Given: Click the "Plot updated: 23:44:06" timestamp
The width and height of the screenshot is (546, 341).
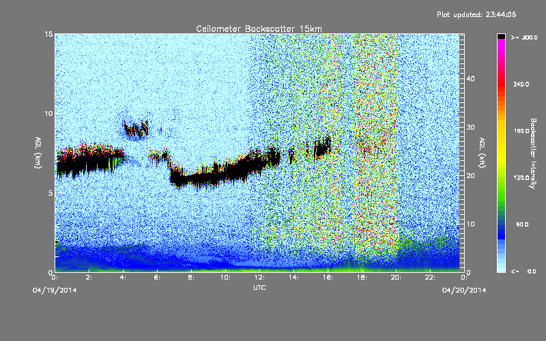Looking at the screenshot, I should coord(476,14).
